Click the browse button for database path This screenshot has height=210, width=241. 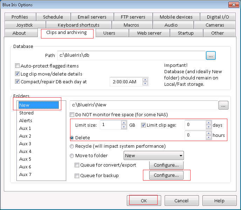point(211,55)
